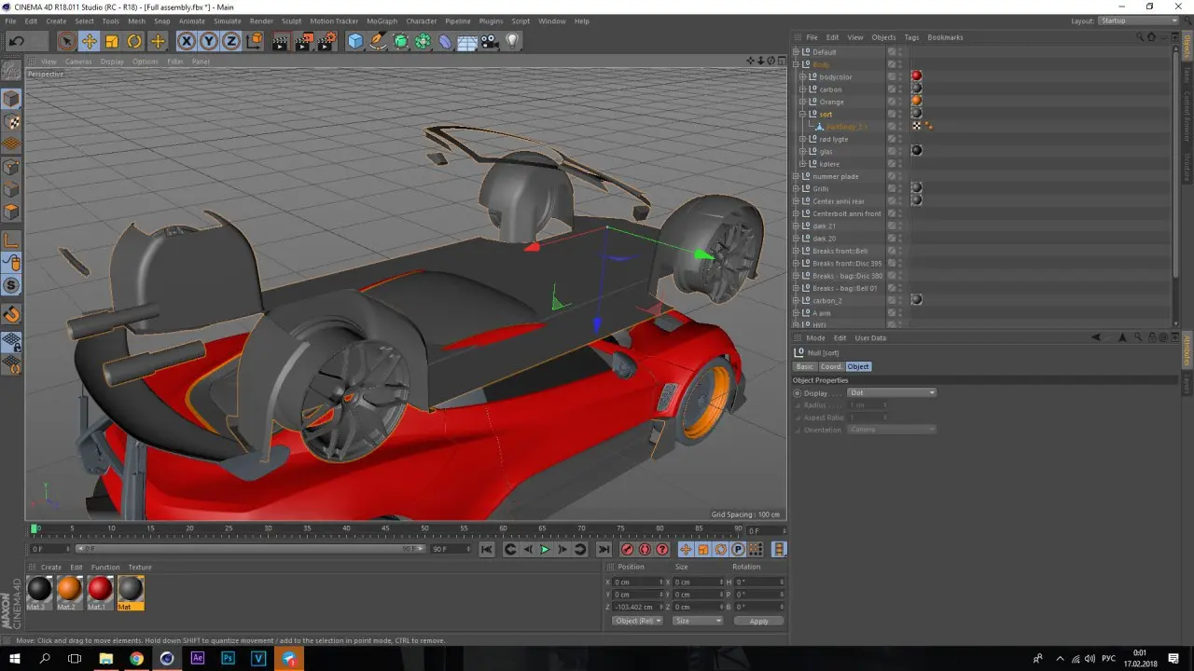The image size is (1194, 671).
Task: Activate the Scale tool
Action: click(112, 41)
